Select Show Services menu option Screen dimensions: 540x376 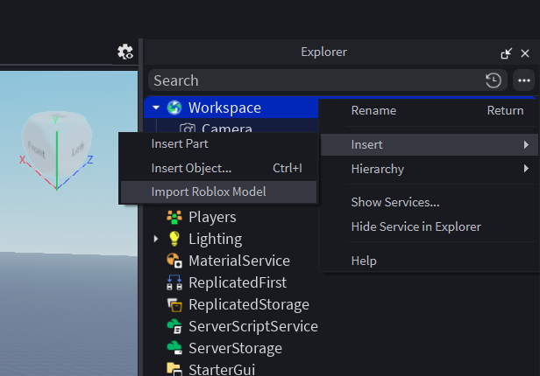coord(395,202)
